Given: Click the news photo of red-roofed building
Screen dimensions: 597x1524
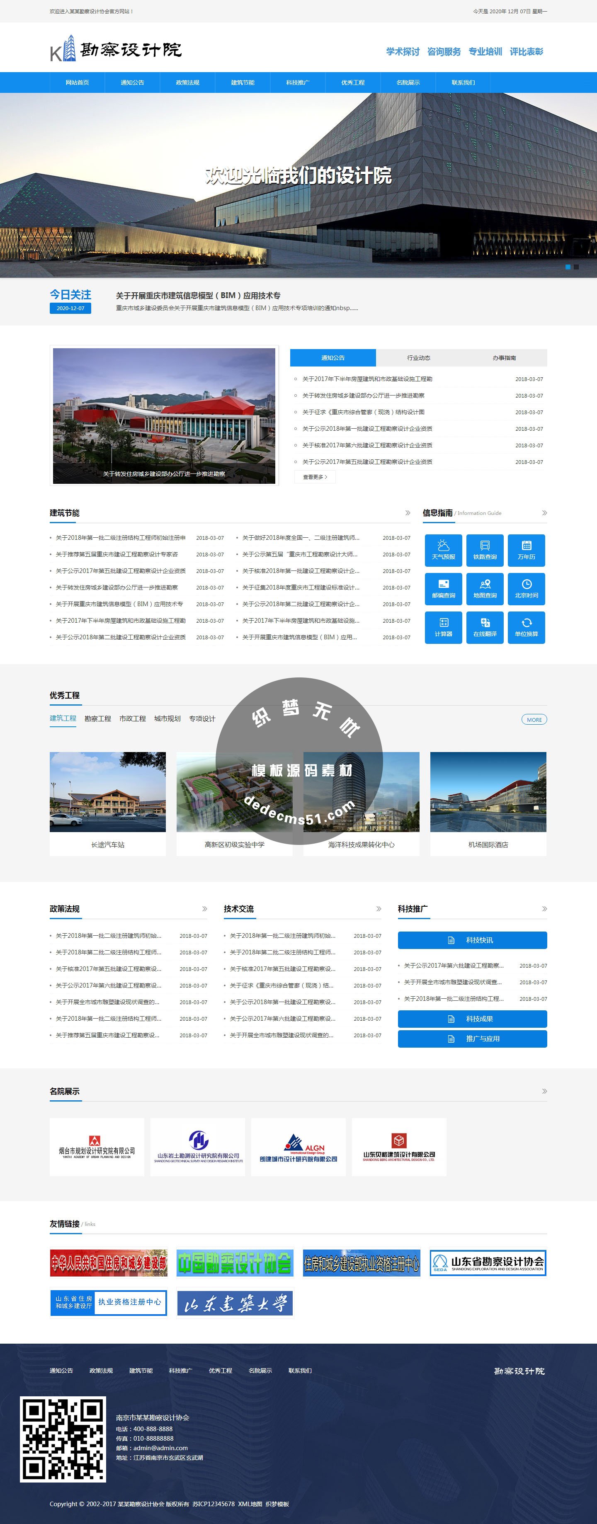Looking at the screenshot, I should 164,415.
